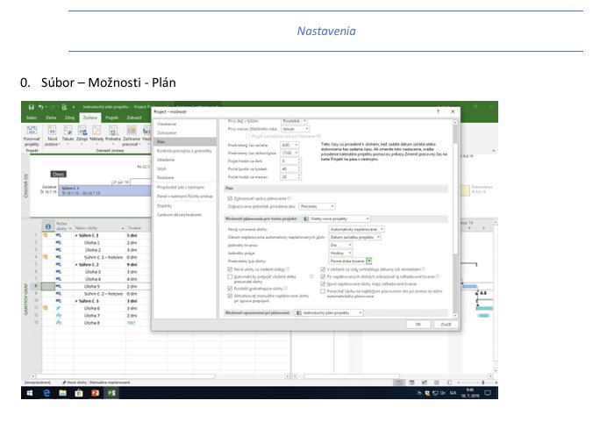Image resolution: width=607 pixels, height=422 pixels.
Task: Click the Gantt chart view icon in the status bar
Action: (x=399, y=383)
